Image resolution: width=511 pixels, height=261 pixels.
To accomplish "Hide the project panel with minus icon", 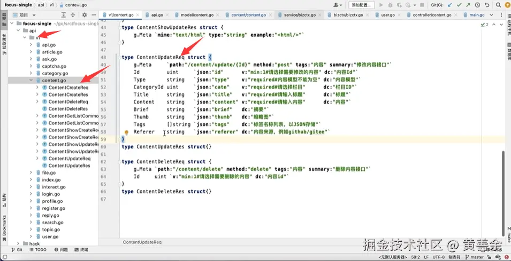I will coord(94,15).
